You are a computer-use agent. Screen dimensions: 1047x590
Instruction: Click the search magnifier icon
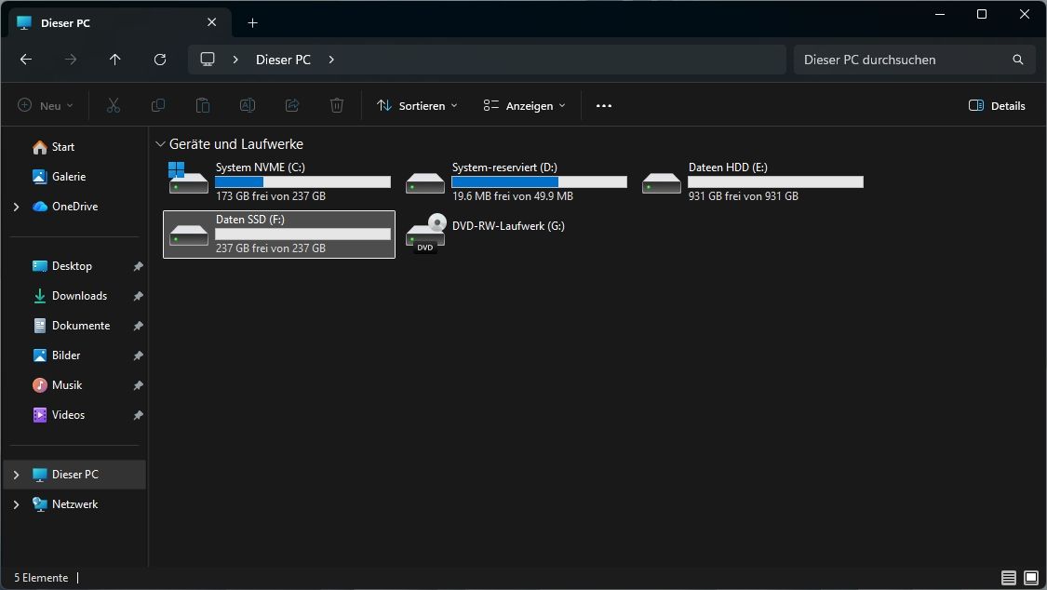tap(1017, 60)
